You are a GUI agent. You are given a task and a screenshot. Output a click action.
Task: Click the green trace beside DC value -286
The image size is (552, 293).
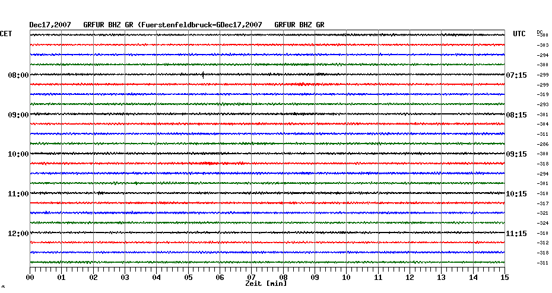pyautogui.click(x=267, y=144)
